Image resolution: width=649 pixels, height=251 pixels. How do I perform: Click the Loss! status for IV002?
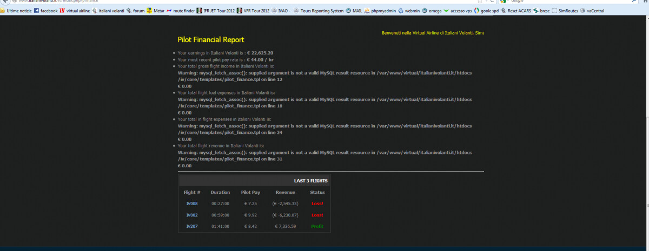317,215
